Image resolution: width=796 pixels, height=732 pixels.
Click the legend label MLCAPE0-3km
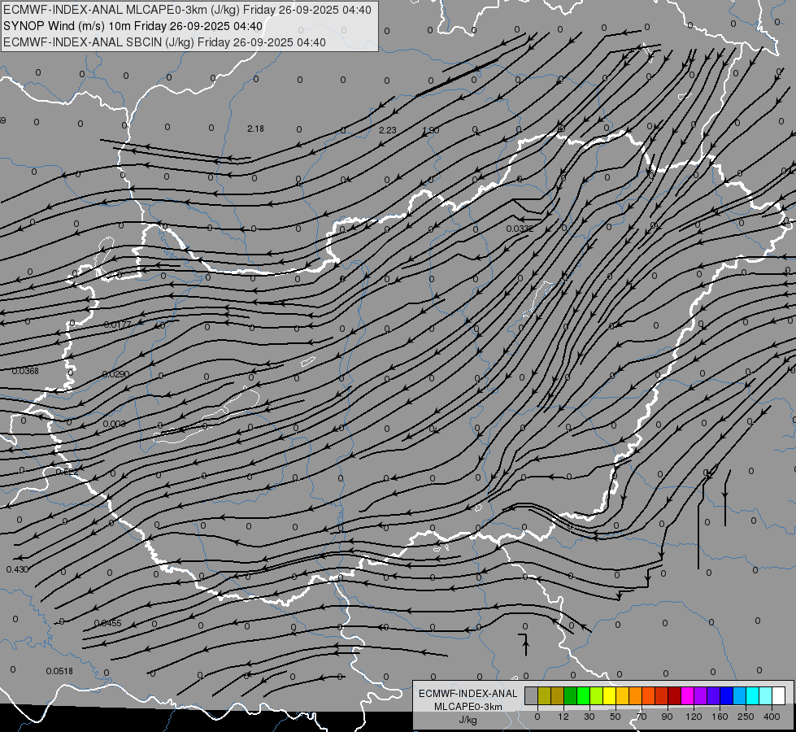coord(468,707)
